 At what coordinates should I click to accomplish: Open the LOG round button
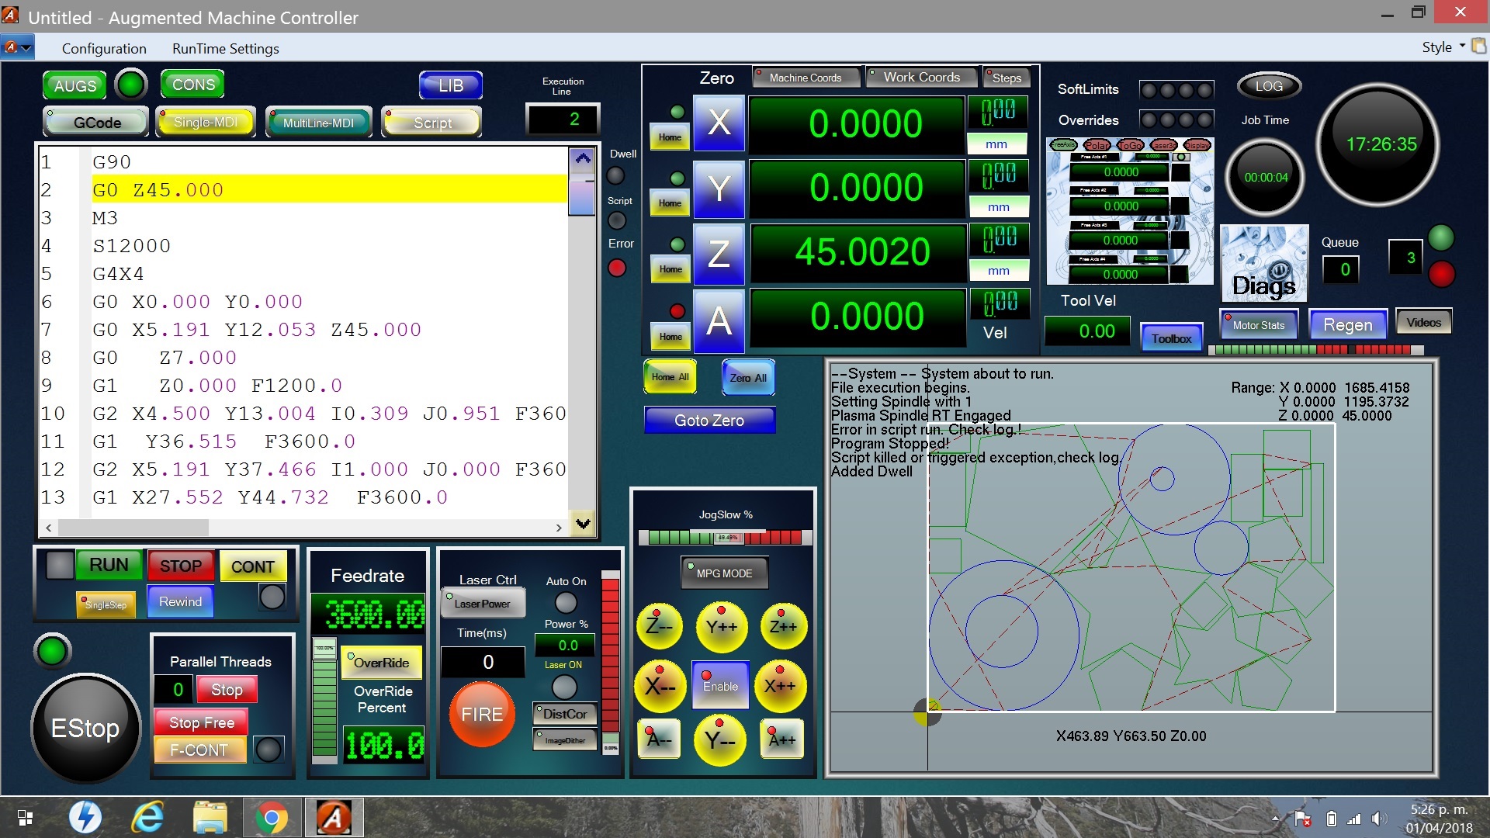click(1269, 86)
